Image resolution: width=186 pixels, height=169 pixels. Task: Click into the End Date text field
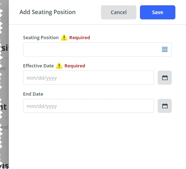(89, 106)
